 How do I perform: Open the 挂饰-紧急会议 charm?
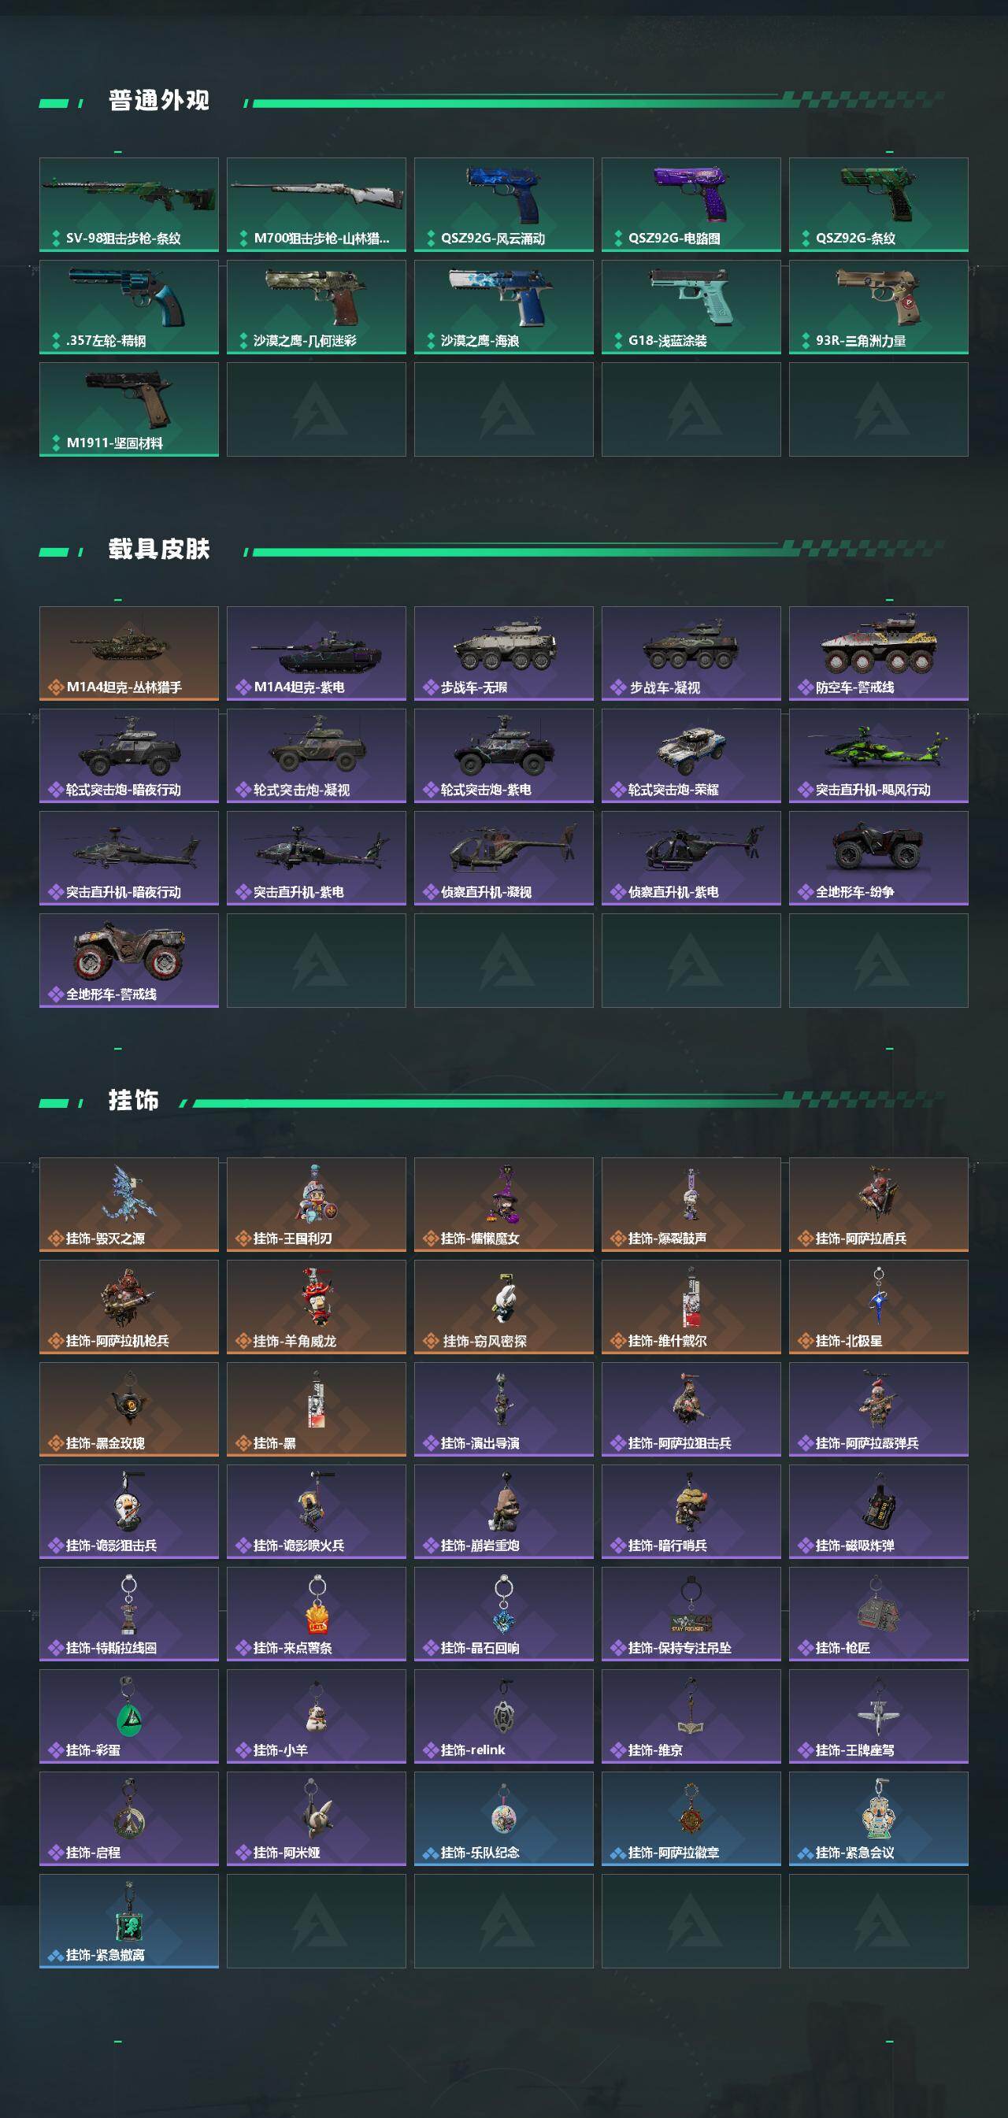879,1819
